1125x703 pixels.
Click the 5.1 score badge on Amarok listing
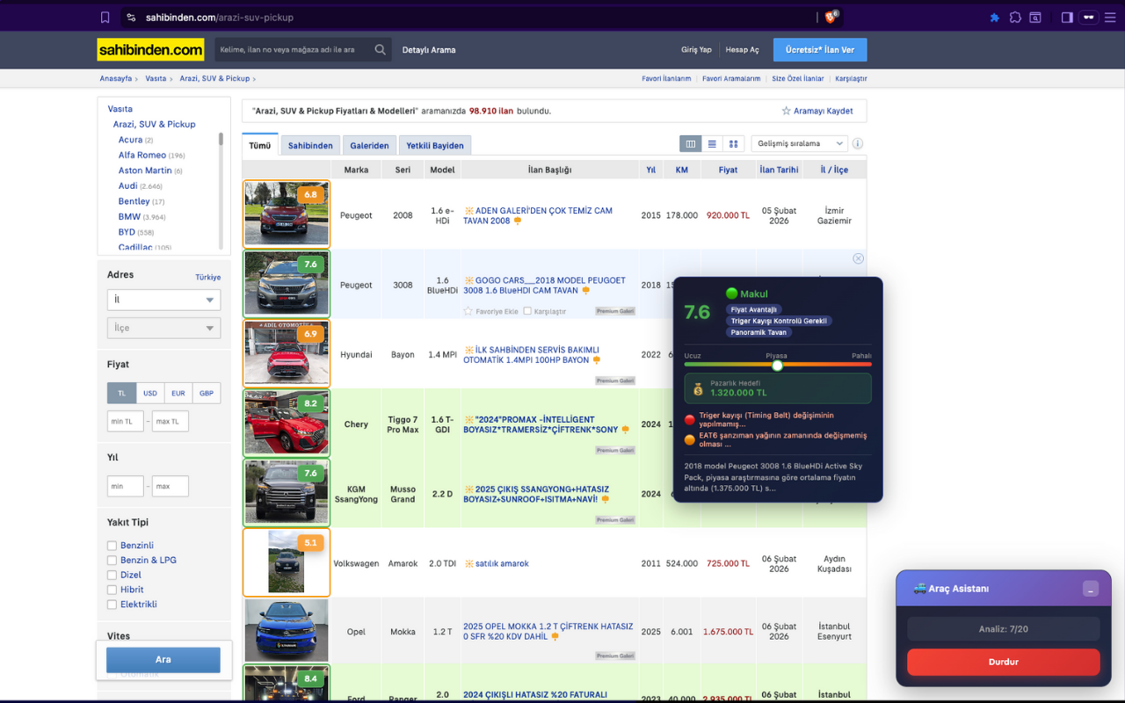(x=310, y=543)
